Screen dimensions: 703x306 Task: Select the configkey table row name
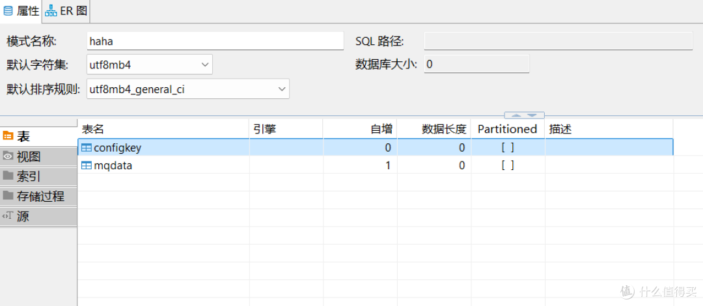[x=118, y=148]
